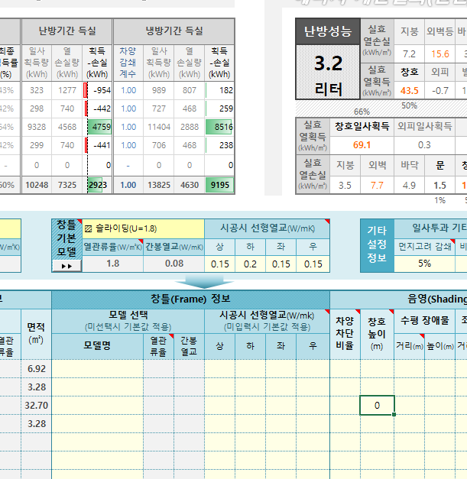467x479 pixels.
Task: Select the 냉방기간 득실 column header
Action: (x=174, y=31)
